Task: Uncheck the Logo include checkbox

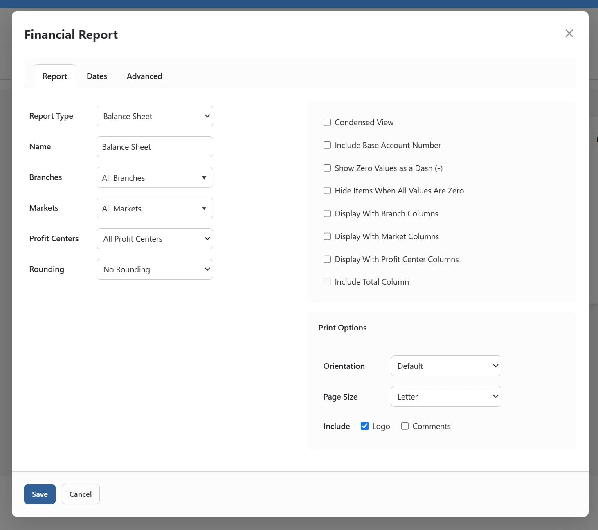Action: click(365, 426)
